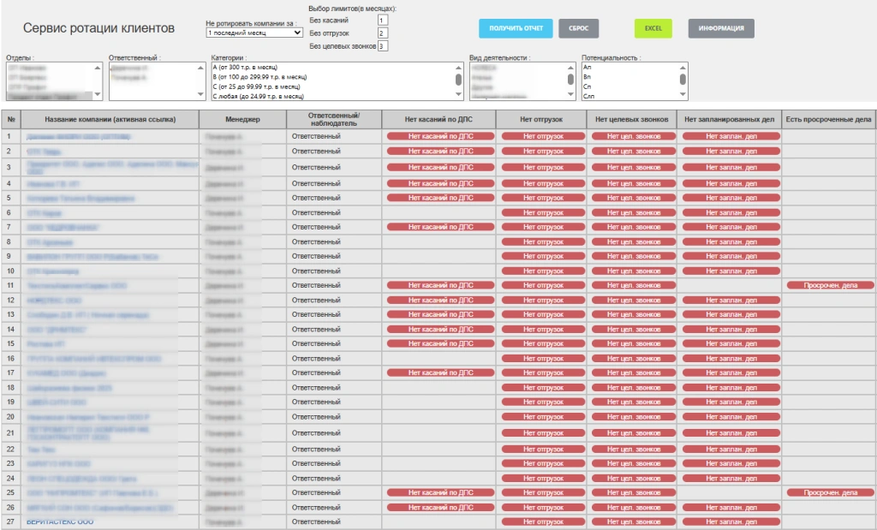877x530 pixels.
Task: Select category 'B (от 100 до 299,99 т.р. в месяц)'
Action: pyautogui.click(x=260, y=77)
